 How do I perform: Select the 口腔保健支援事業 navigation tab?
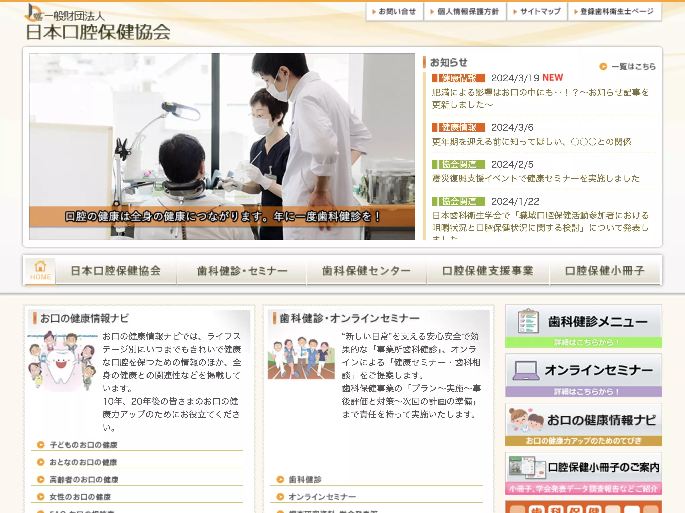point(488,271)
